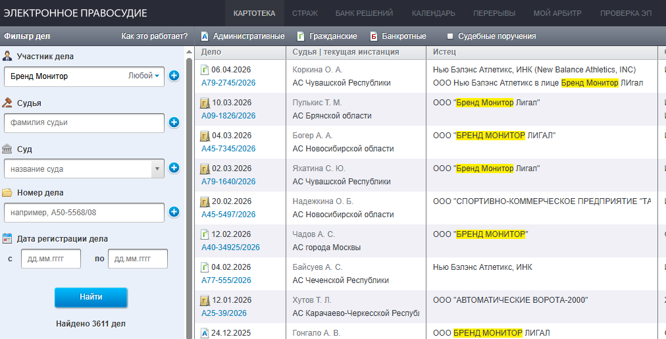Open case А79-2745/2026
Image resolution: width=666 pixels, height=339 pixels.
[x=228, y=83]
